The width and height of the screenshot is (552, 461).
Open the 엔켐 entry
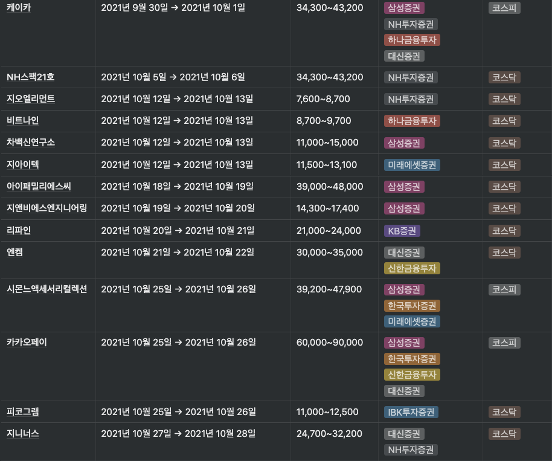click(x=14, y=252)
